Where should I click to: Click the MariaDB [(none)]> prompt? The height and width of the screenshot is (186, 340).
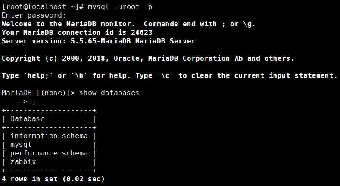(x=38, y=93)
